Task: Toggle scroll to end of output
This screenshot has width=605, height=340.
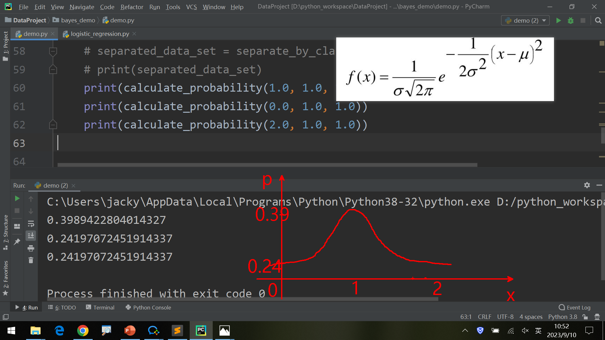Action: click(31, 236)
